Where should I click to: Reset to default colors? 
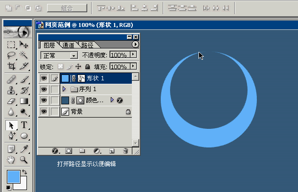8,188
